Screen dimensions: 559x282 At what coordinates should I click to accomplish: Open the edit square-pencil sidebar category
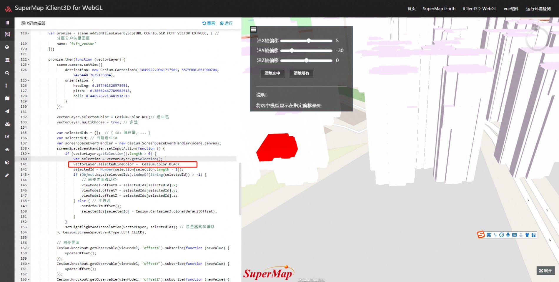point(7,137)
